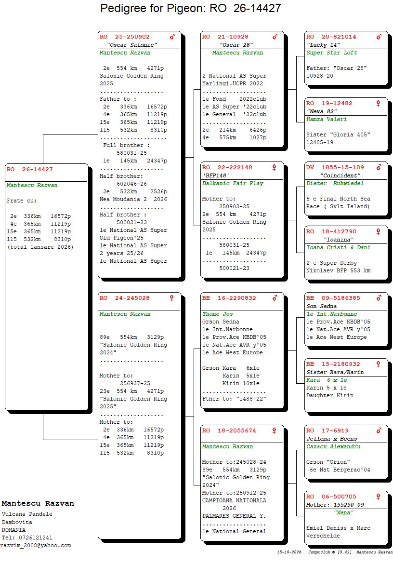Click the female symbol on BFP148 box

pyautogui.click(x=274, y=167)
